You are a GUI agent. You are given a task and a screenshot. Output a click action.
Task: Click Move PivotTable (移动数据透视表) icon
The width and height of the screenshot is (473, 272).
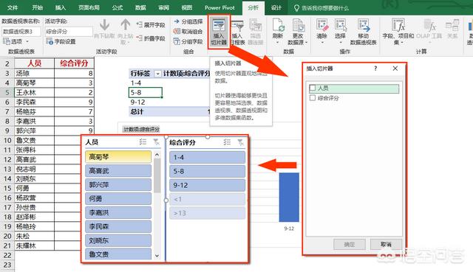(364, 24)
